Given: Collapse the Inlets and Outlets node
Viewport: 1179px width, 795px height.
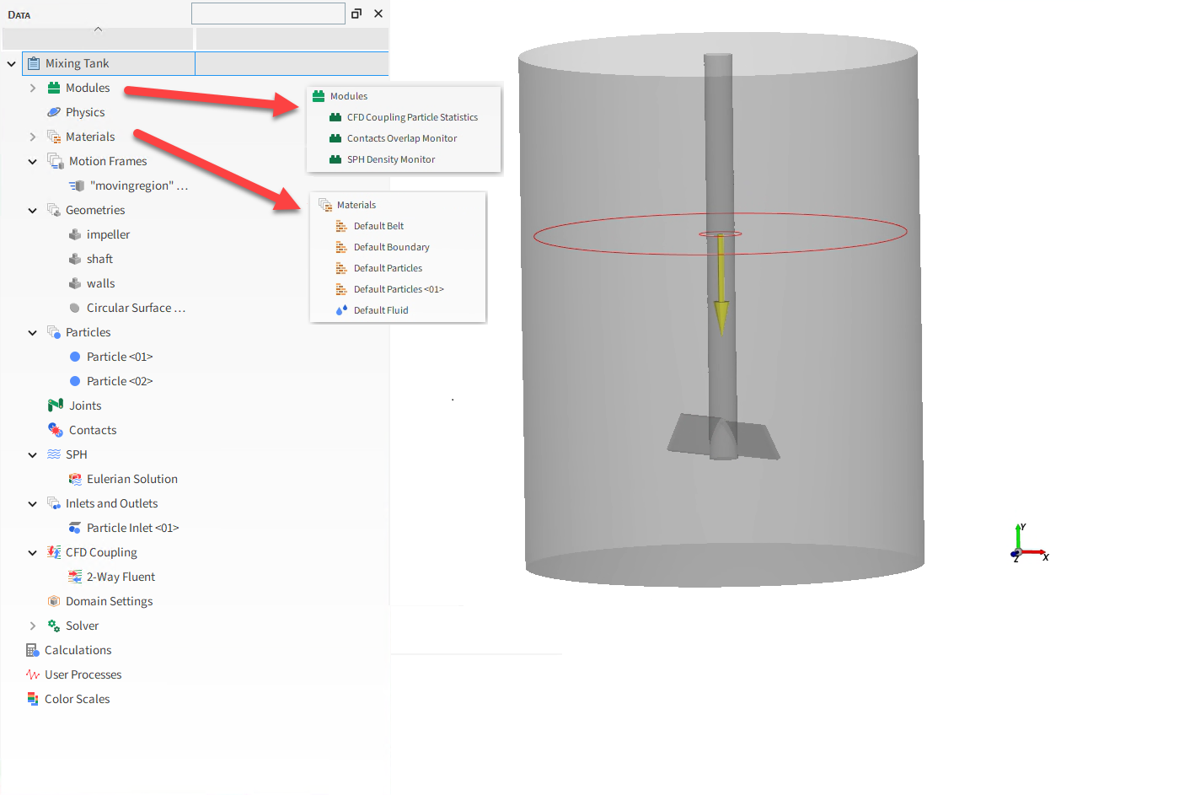Looking at the screenshot, I should point(32,503).
